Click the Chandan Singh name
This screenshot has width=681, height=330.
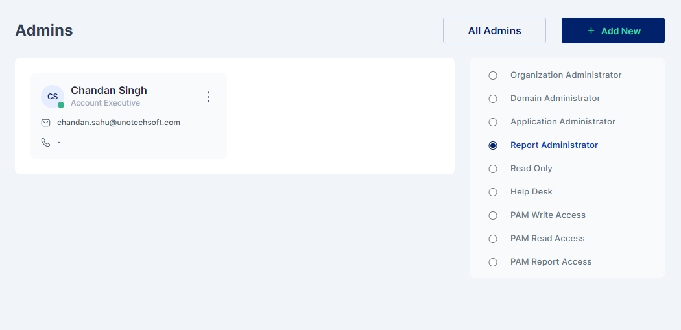109,91
